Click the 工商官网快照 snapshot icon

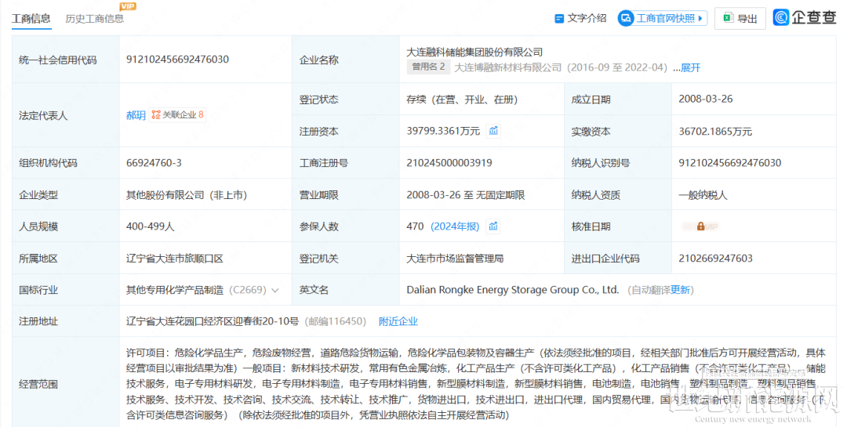[626, 18]
